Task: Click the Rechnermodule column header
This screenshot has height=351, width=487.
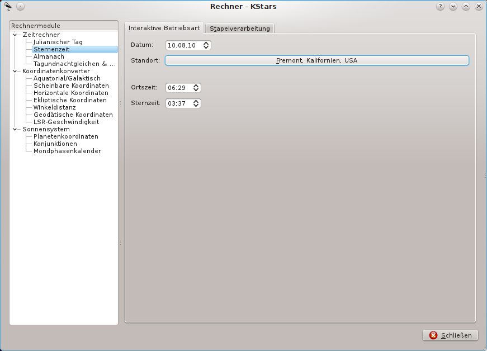Action: coord(64,26)
